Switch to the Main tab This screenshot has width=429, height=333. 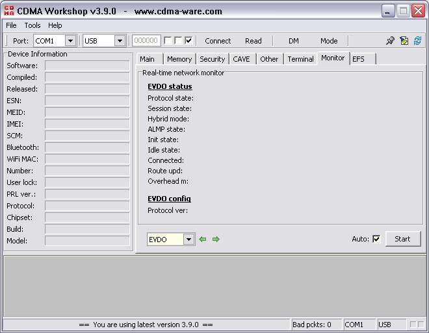point(149,59)
